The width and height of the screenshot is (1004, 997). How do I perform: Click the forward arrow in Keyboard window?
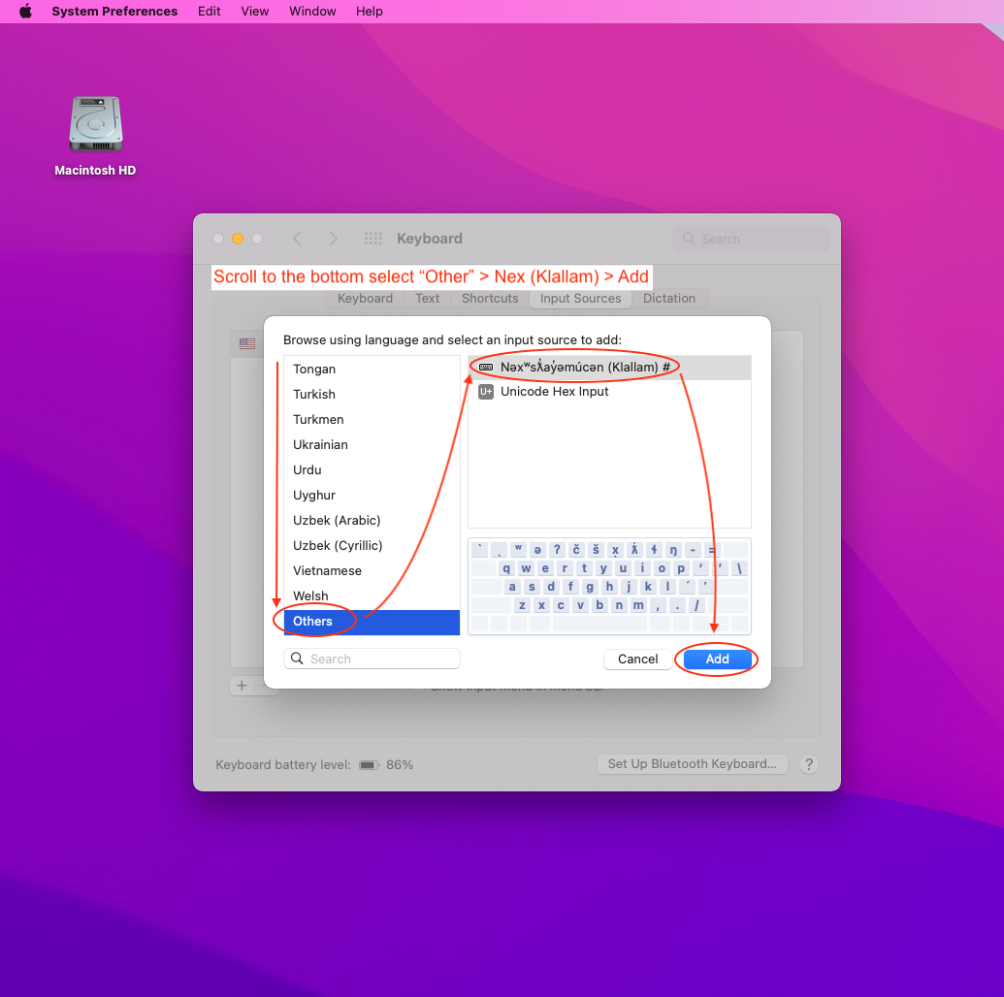tap(333, 239)
